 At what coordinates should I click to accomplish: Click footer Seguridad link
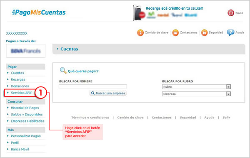(188, 117)
